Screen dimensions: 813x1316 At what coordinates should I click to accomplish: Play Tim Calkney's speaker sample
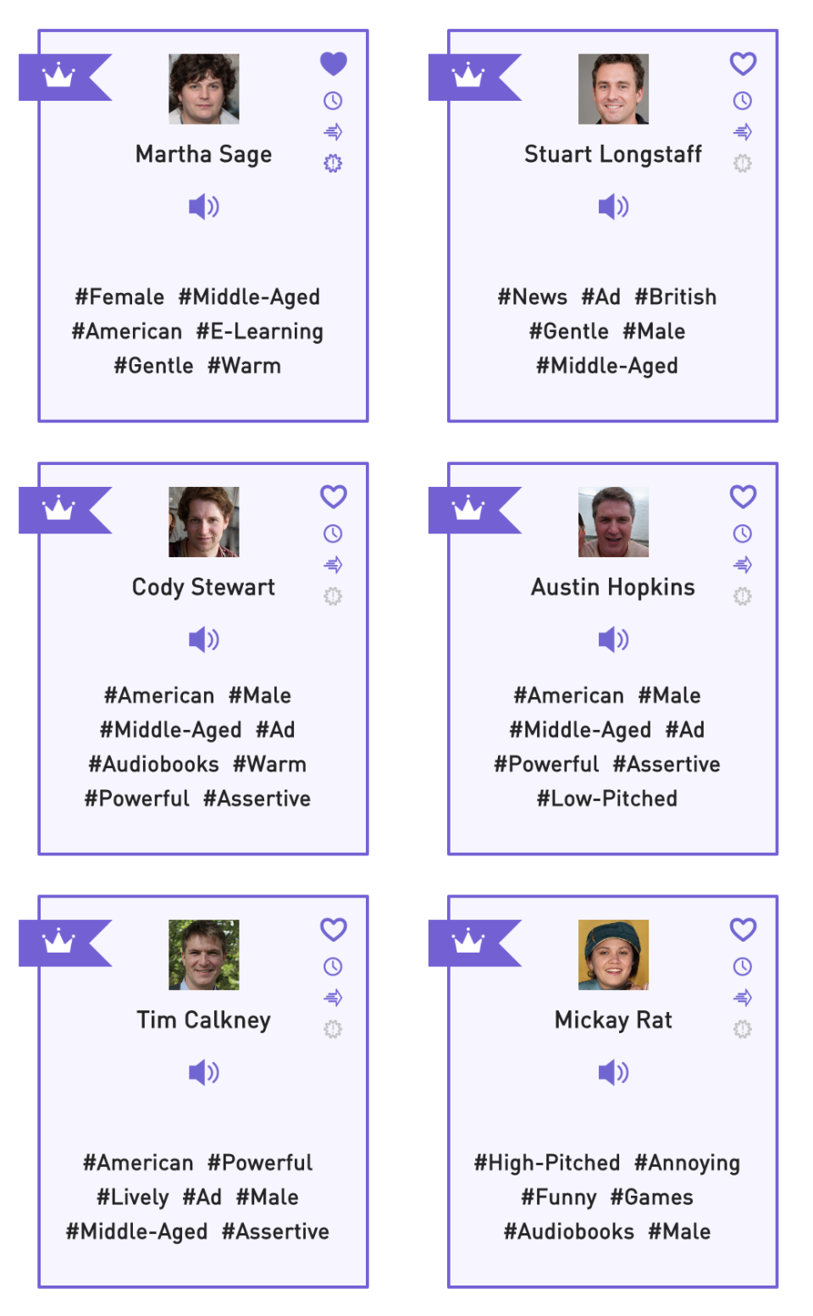click(204, 1072)
